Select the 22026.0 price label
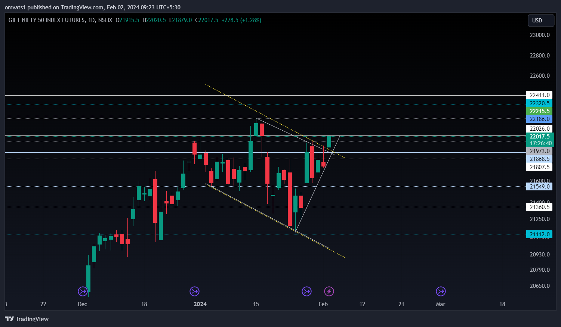This screenshot has width=561, height=327. click(539, 129)
